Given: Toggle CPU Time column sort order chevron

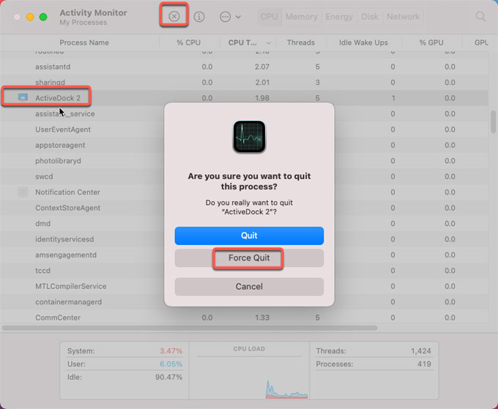Looking at the screenshot, I should pyautogui.click(x=269, y=43).
